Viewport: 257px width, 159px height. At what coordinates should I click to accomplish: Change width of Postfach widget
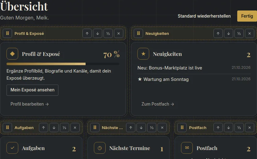(x=239, y=128)
